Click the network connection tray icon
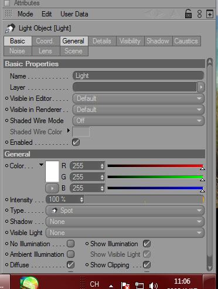218x289 pixels. pyautogui.click(x=139, y=285)
